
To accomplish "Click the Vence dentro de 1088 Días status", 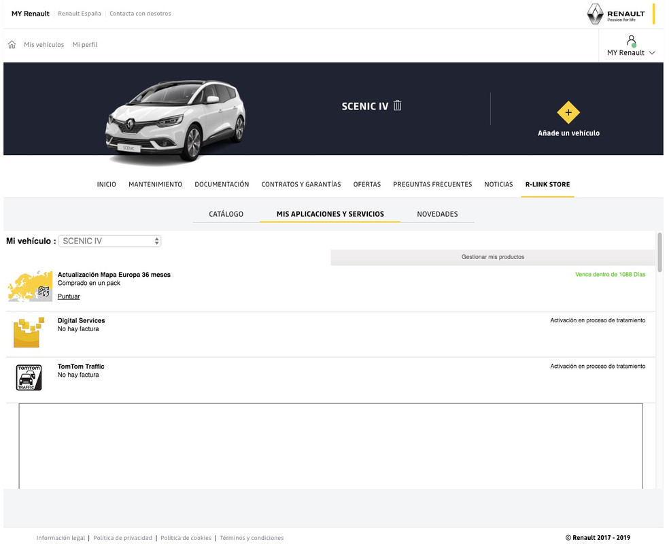I will coord(610,274).
